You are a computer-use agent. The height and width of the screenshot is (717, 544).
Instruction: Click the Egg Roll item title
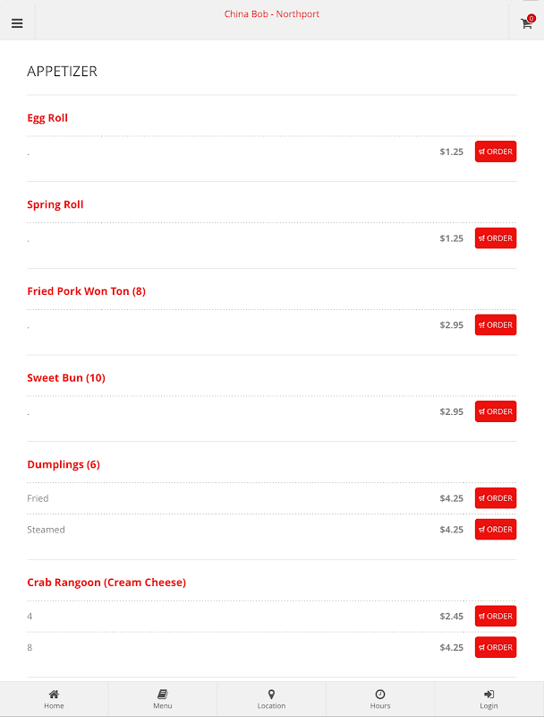[x=47, y=118]
